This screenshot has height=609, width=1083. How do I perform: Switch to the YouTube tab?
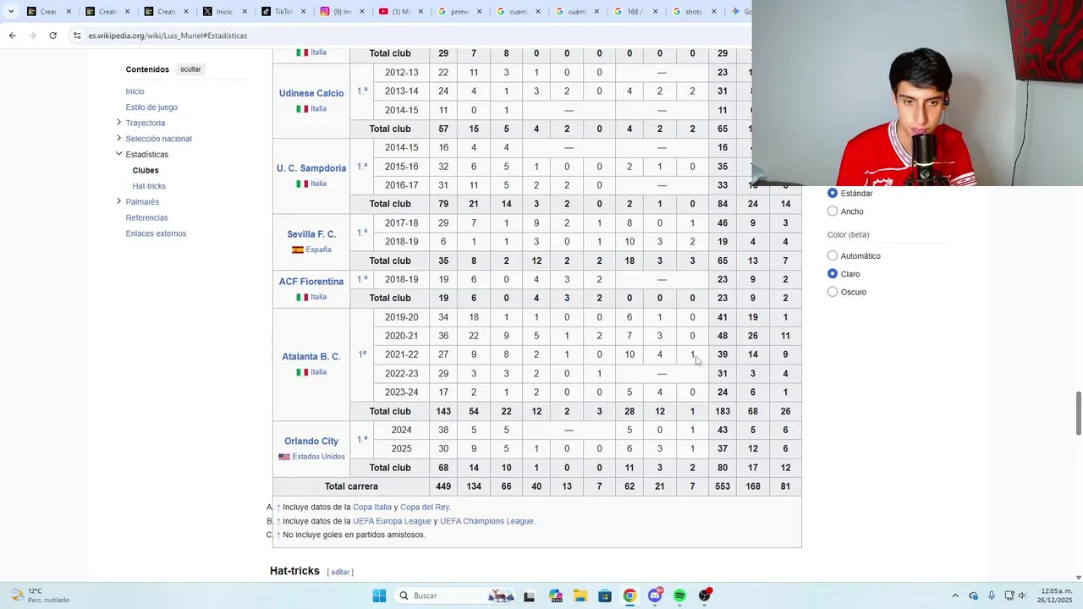[400, 12]
